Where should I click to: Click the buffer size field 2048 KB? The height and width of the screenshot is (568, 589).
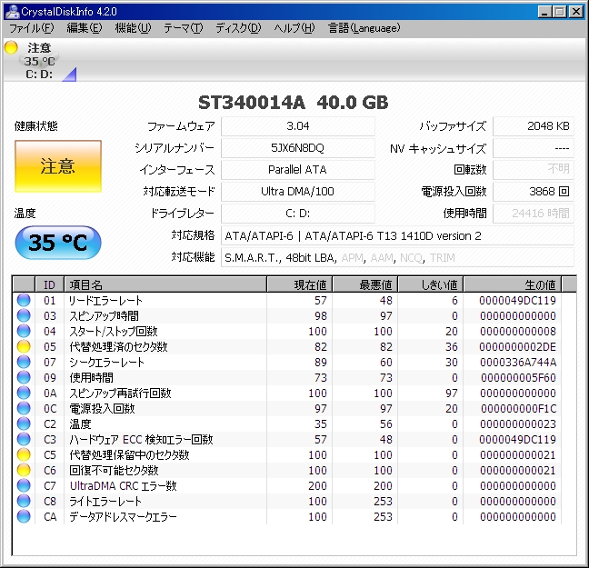[x=534, y=126]
